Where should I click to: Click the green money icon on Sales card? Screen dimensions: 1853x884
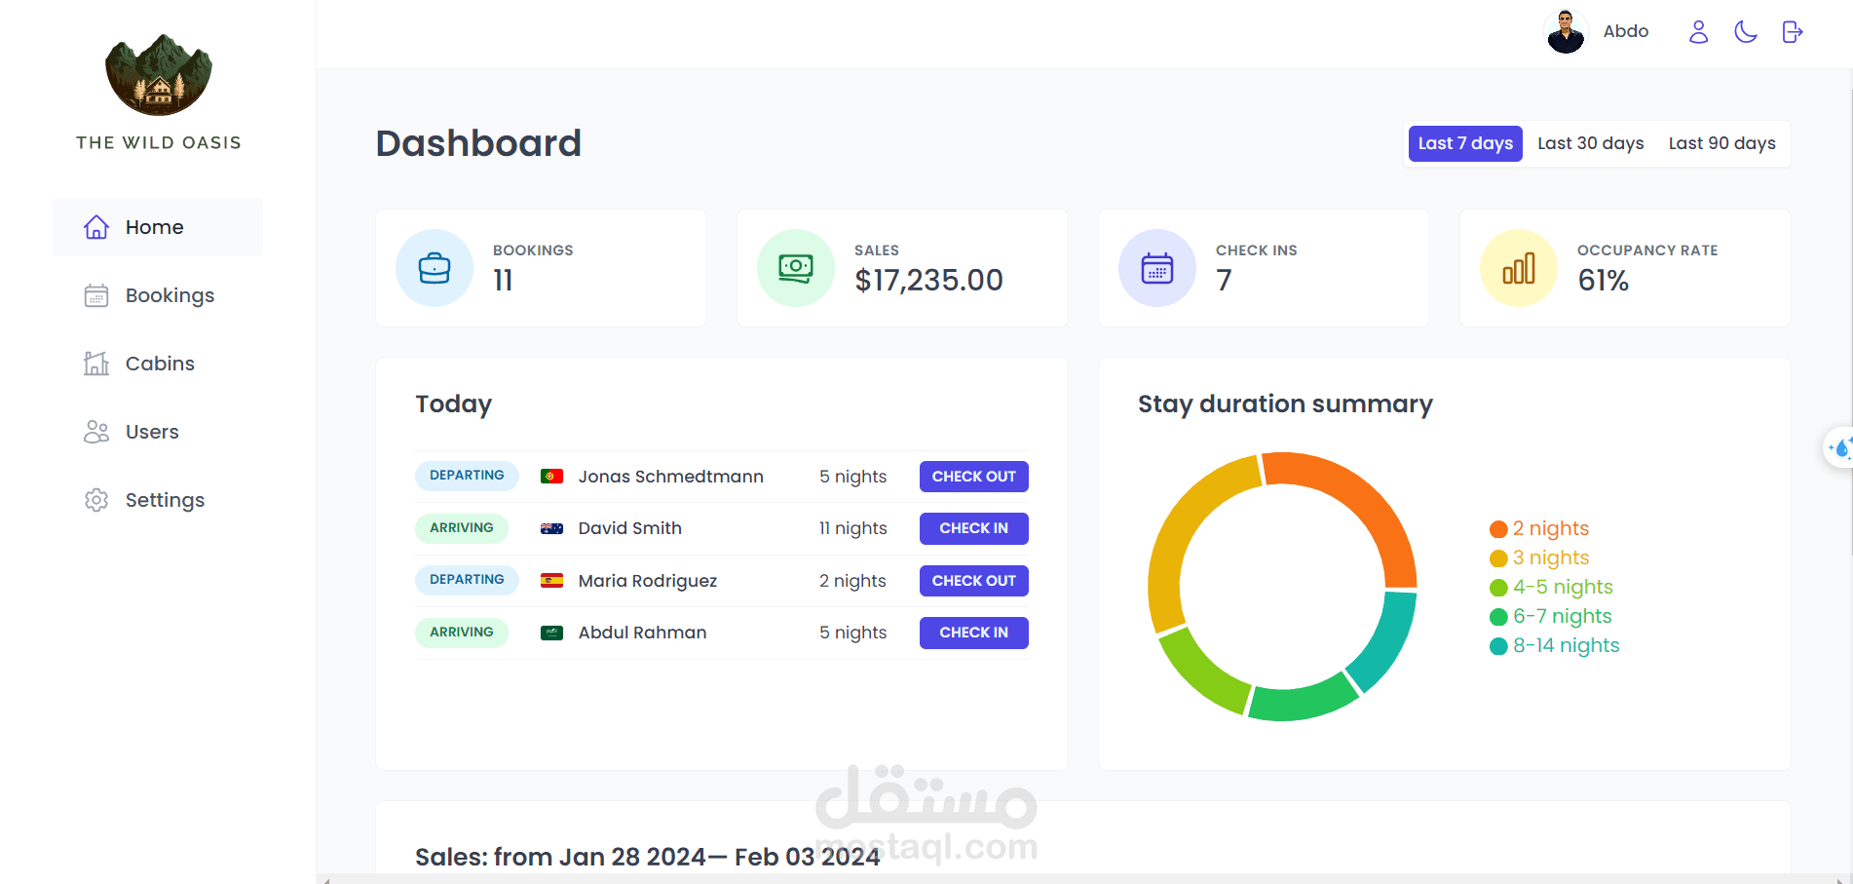(x=795, y=268)
